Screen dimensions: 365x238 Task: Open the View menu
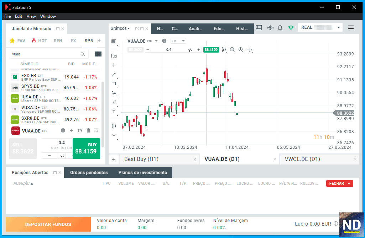pos(31,16)
